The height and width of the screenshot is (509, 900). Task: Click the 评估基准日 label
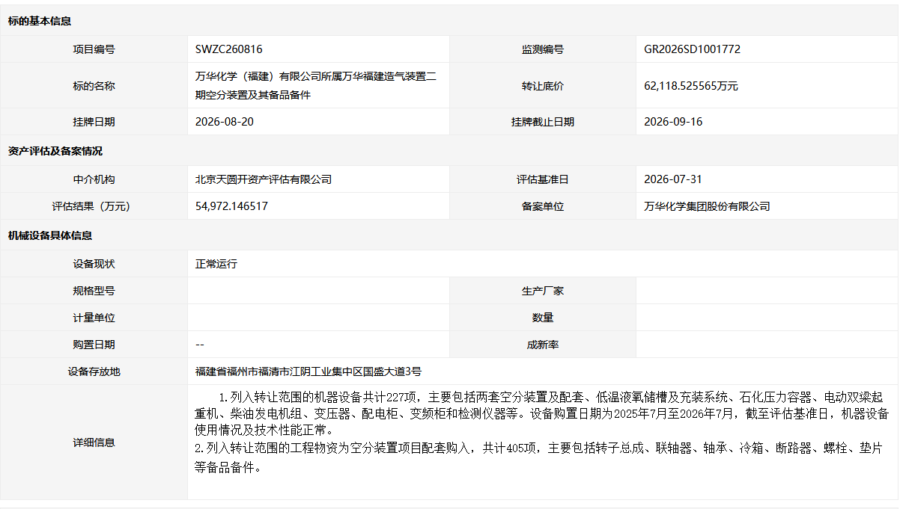(x=543, y=179)
